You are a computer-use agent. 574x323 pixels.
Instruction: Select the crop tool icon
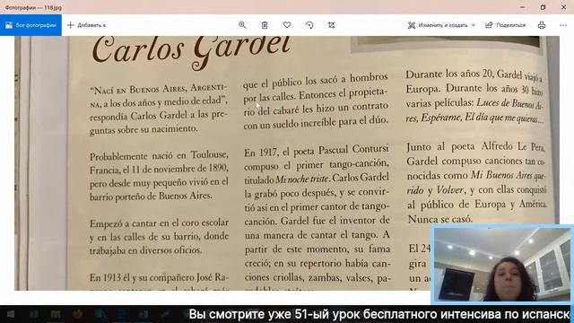tap(331, 25)
